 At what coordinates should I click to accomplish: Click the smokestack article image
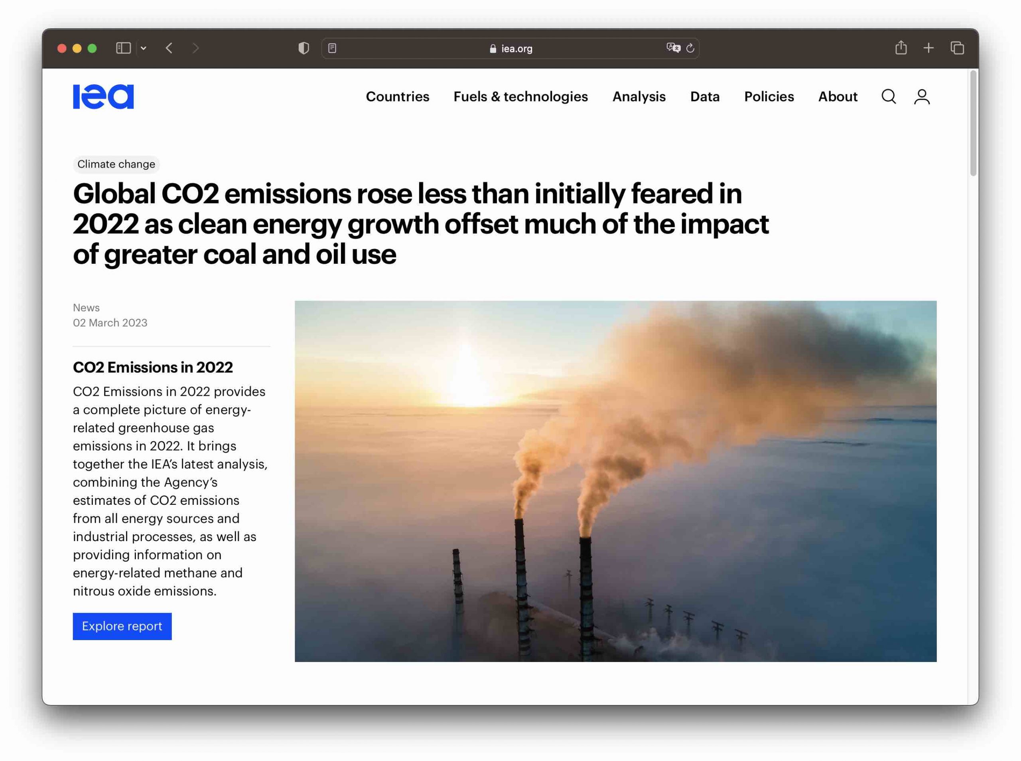pos(615,481)
